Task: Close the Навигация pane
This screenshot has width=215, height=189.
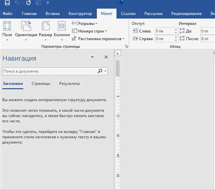Action: coord(106,57)
